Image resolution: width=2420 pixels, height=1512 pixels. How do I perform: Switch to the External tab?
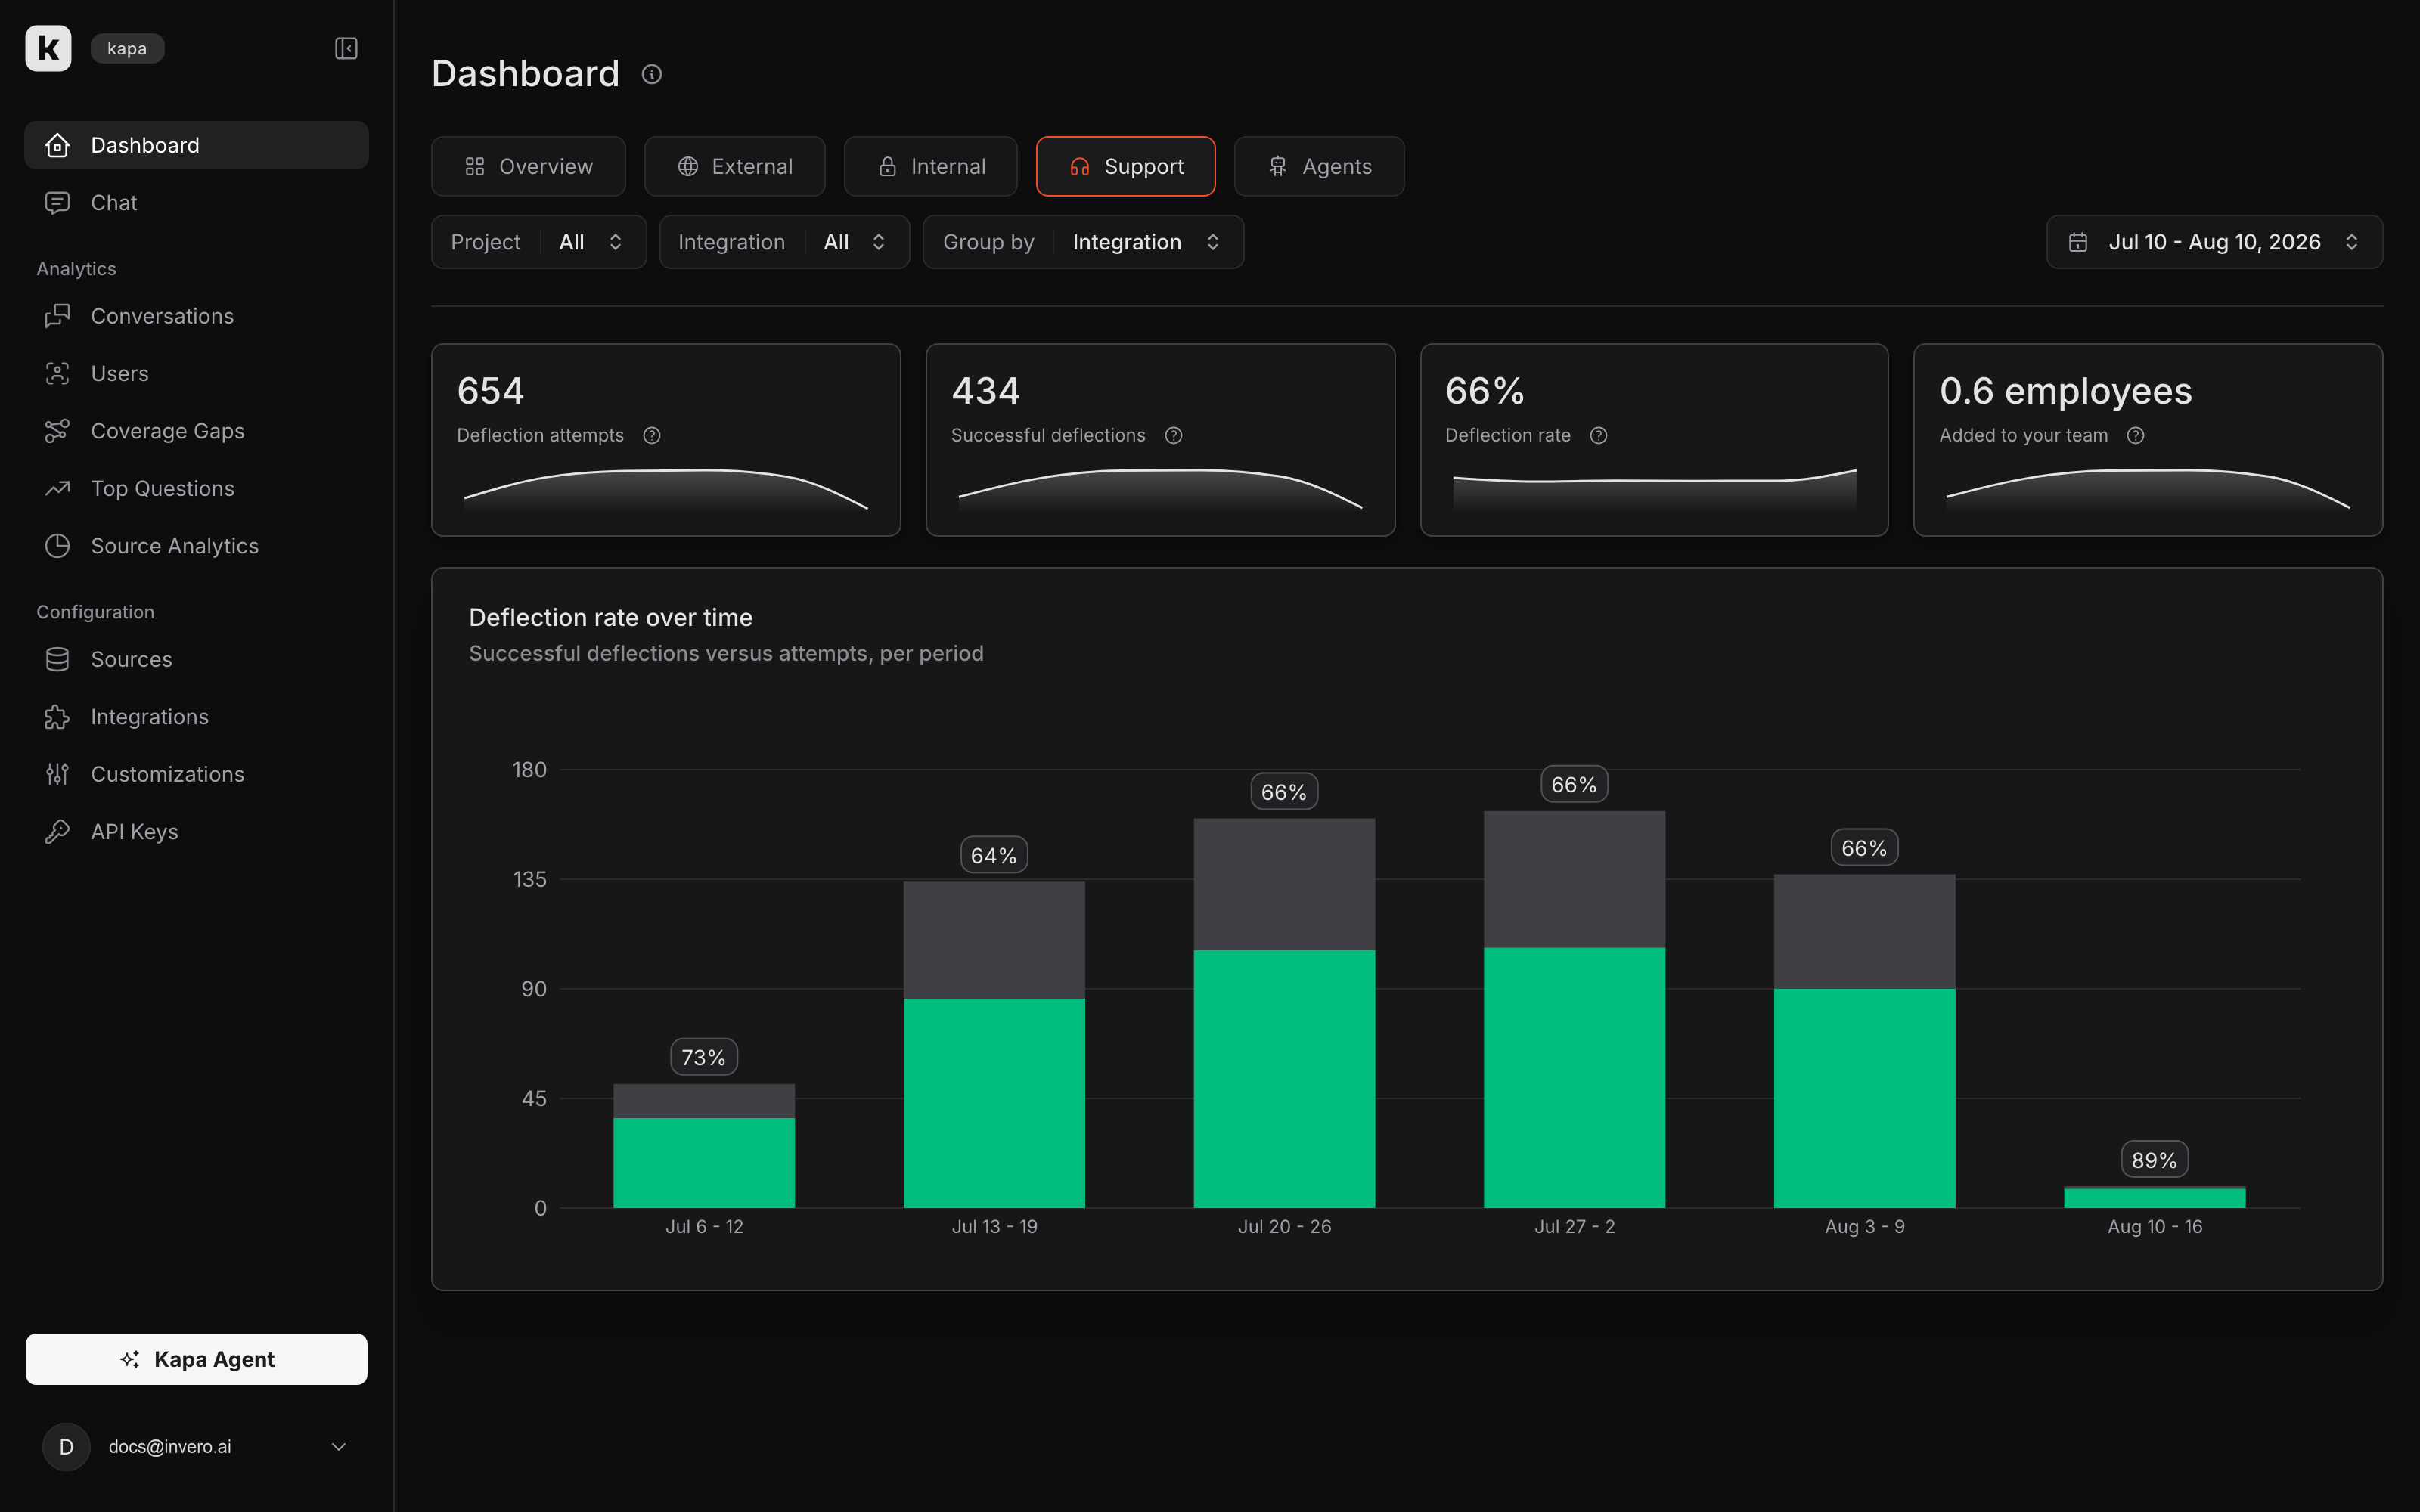(x=735, y=166)
